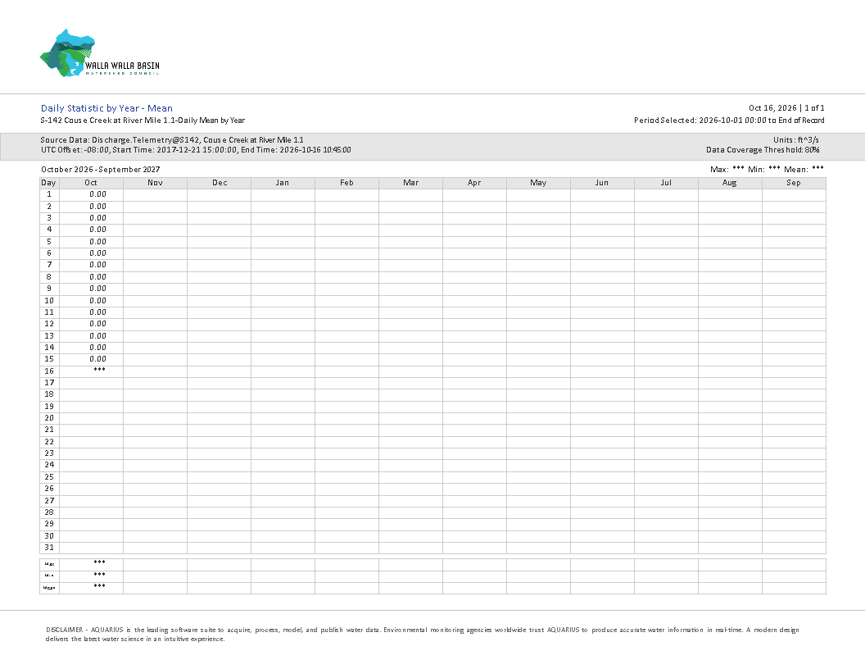Click the "Feb" column header

coord(347,183)
